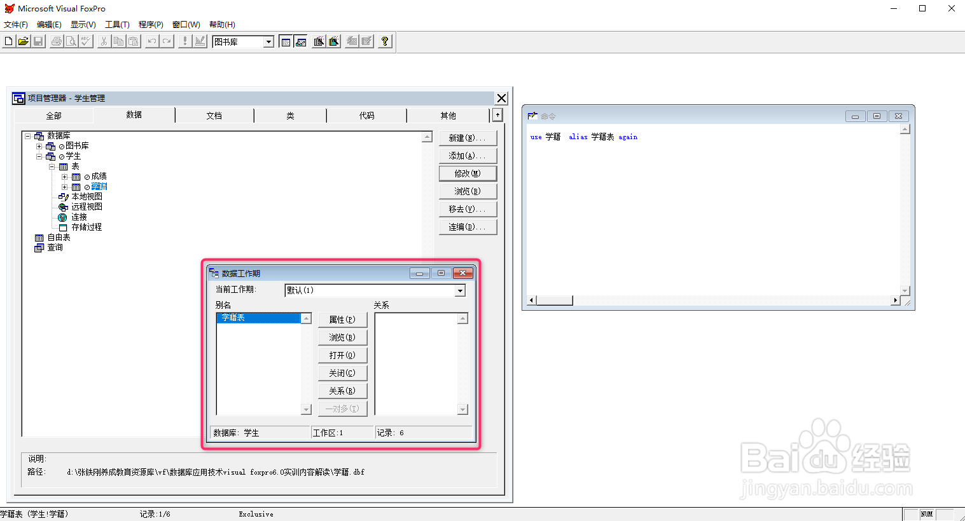
Task: Click the 浏览(B) button in Project Manager
Action: (468, 191)
